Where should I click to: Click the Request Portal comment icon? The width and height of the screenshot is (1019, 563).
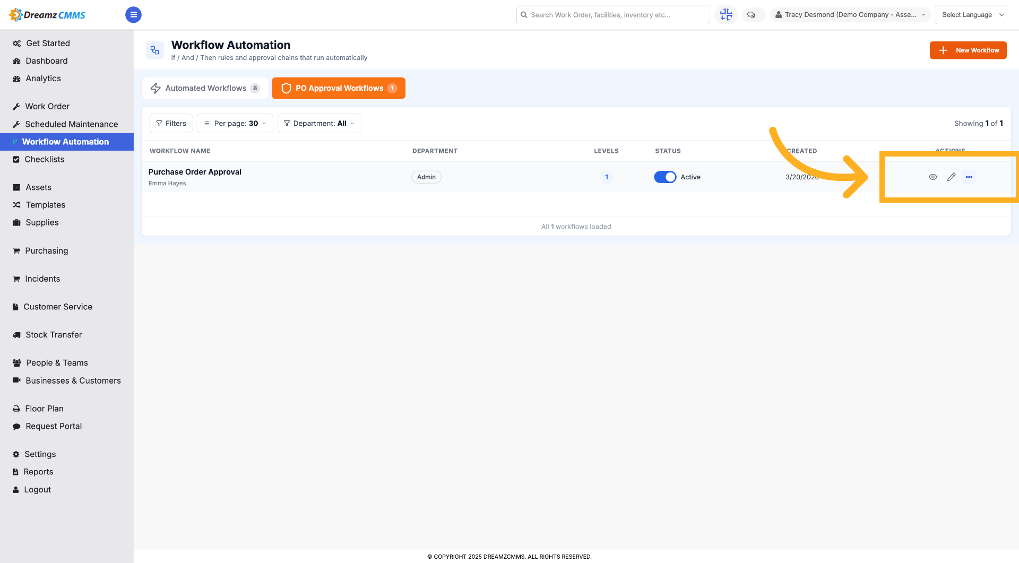(16, 426)
